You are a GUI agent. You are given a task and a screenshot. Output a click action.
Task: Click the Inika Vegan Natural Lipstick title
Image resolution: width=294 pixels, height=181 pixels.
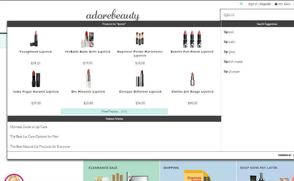(x=36, y=92)
